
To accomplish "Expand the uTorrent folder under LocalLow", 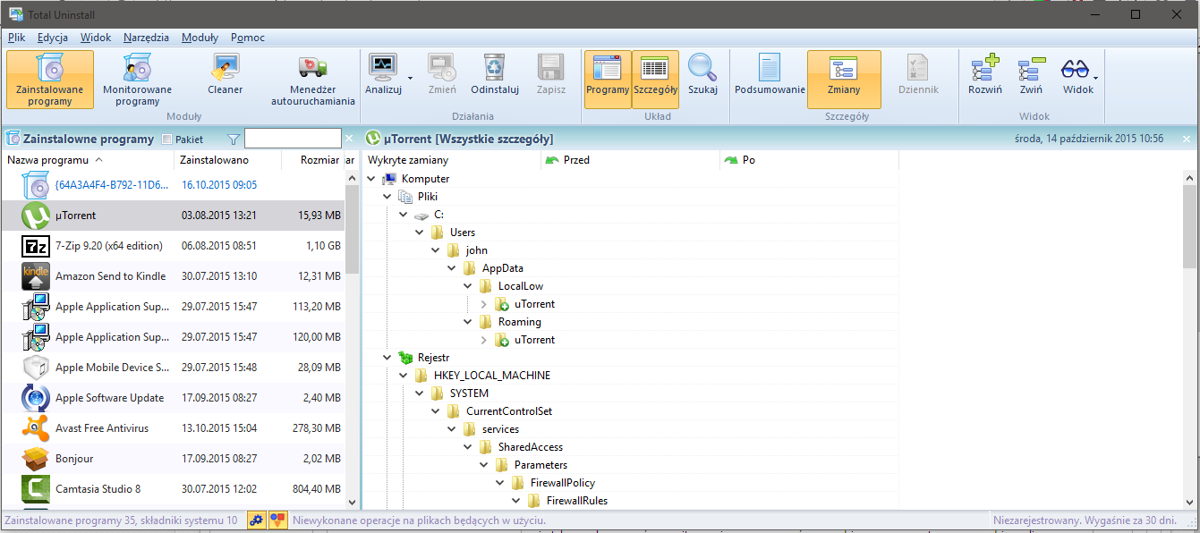I will (485, 304).
